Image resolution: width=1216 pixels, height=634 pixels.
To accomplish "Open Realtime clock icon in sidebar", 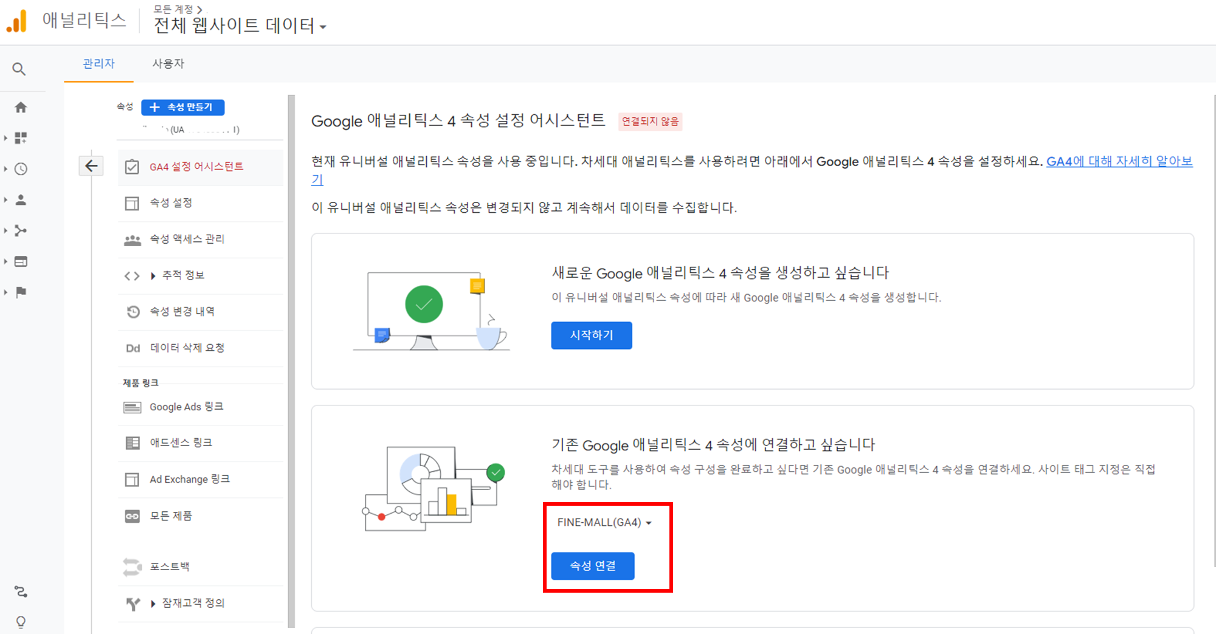I will click(x=21, y=169).
